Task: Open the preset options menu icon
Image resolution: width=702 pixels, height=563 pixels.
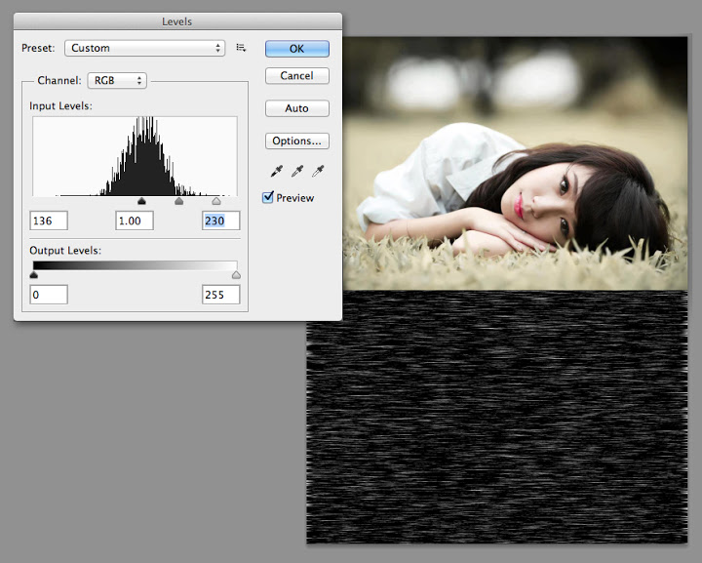Action: click(241, 48)
